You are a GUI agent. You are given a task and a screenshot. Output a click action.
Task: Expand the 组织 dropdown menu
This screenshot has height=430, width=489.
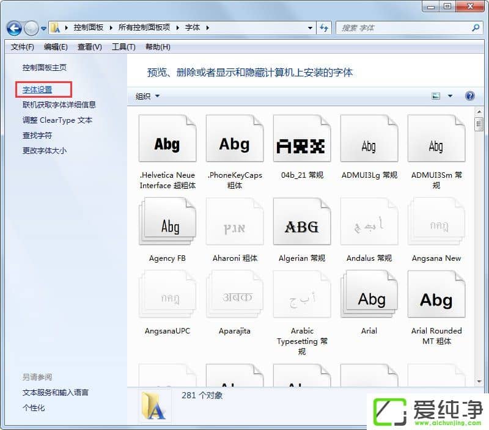147,97
